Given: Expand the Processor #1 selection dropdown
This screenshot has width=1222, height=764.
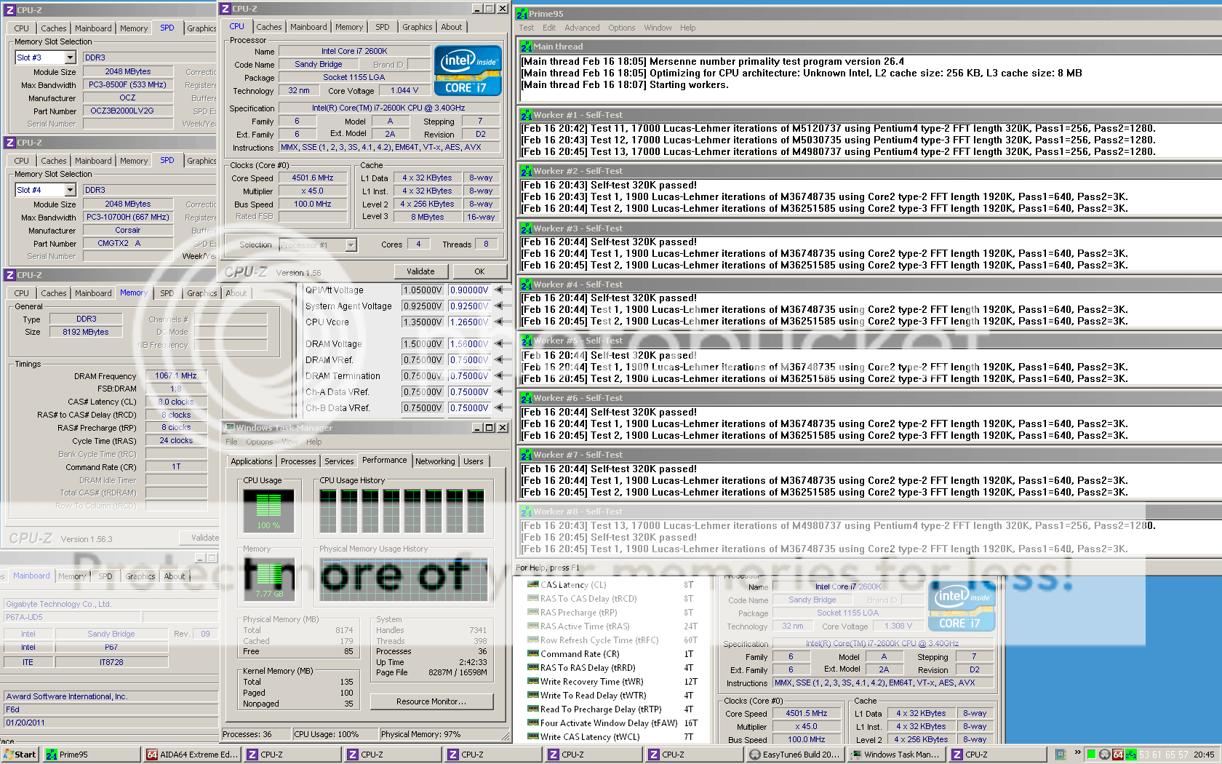Looking at the screenshot, I should coord(351,245).
